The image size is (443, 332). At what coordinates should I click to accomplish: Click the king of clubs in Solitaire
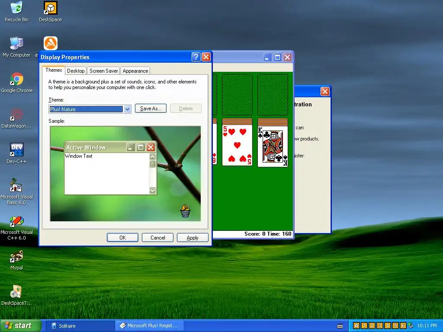click(273, 146)
